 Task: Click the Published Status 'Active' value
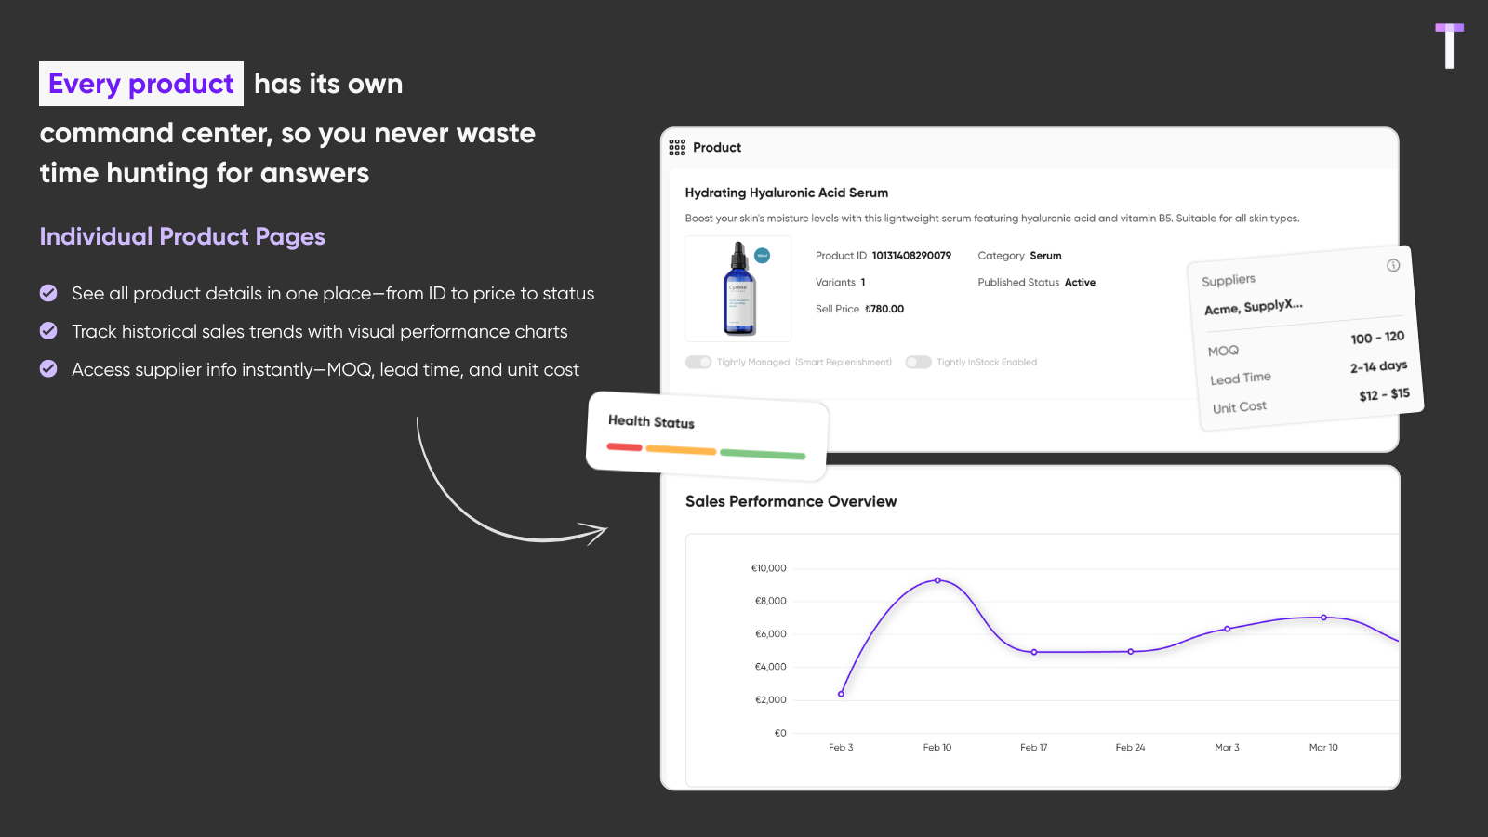(1080, 282)
